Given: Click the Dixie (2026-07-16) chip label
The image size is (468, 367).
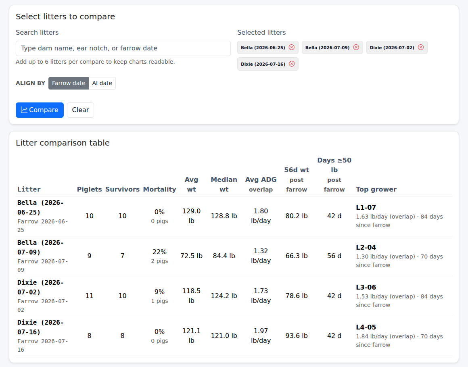Looking at the screenshot, I should tap(263, 64).
